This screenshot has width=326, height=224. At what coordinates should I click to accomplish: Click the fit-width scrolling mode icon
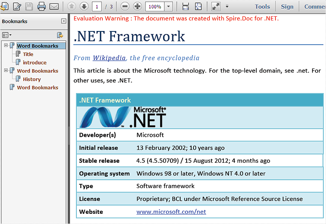point(185,7)
